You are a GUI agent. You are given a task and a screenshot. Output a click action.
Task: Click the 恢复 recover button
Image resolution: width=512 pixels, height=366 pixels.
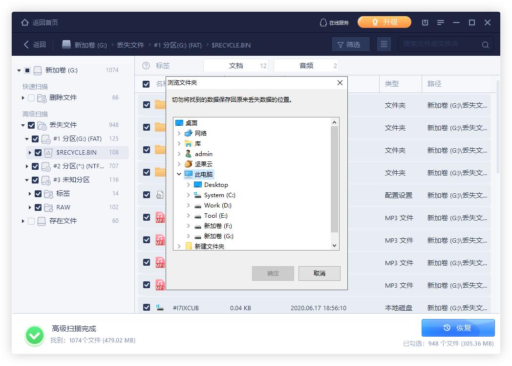(458, 328)
